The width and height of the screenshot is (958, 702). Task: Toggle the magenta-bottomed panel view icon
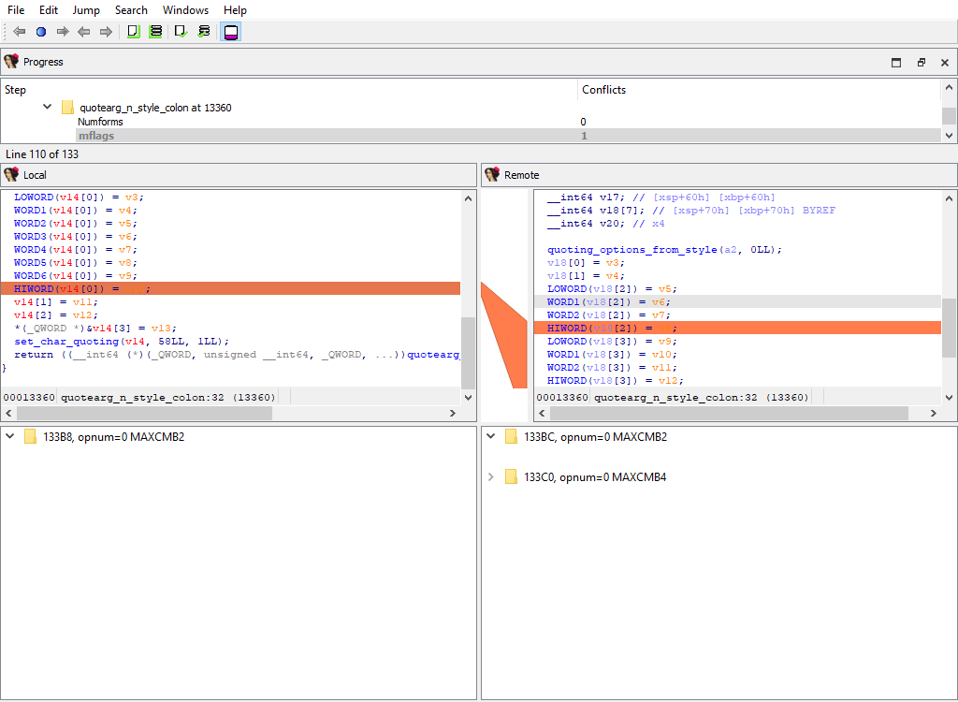click(231, 32)
